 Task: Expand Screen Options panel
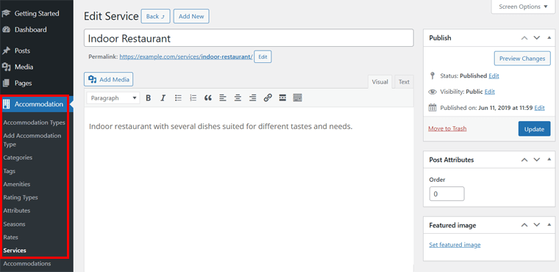point(523,7)
